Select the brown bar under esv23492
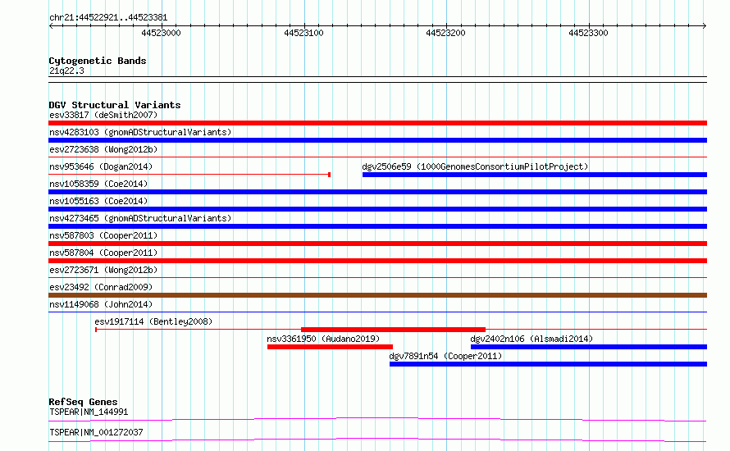This screenshot has height=451, width=730. pos(377,295)
